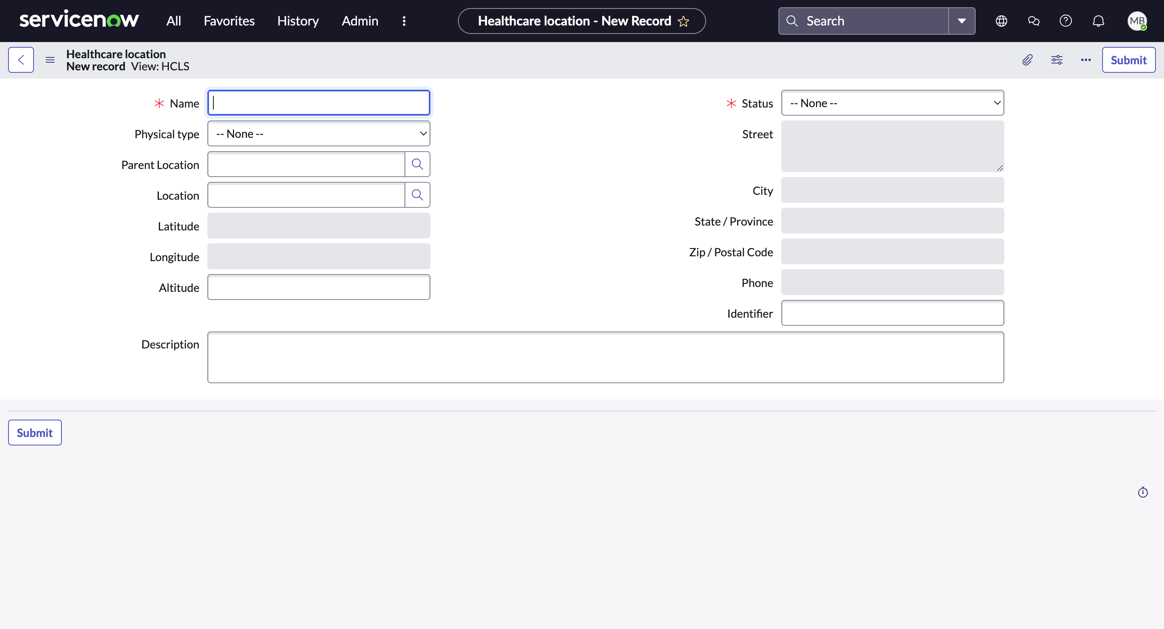The width and height of the screenshot is (1164, 629).
Task: Open the response time stopwatch icon
Action: (x=1143, y=492)
